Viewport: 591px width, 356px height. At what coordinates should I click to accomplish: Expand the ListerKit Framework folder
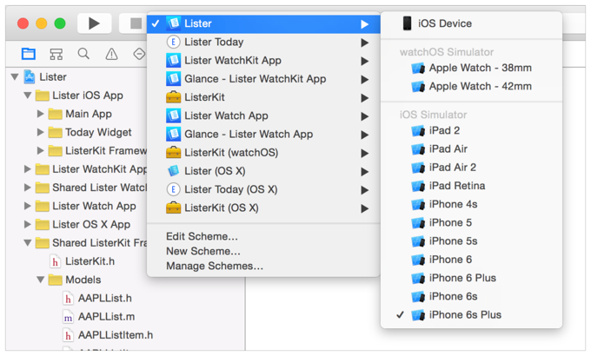tap(40, 151)
